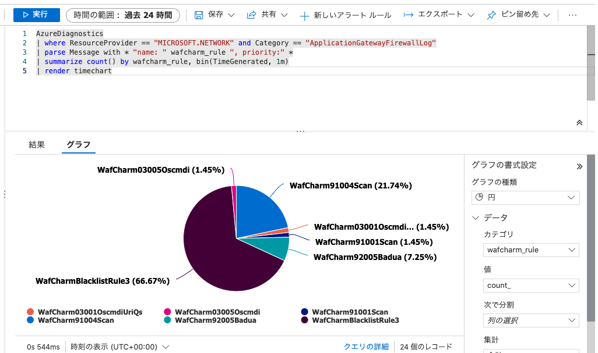Open the time range 過去 24 時間 selector
Image resolution: width=598 pixels, height=353 pixels.
click(x=123, y=15)
